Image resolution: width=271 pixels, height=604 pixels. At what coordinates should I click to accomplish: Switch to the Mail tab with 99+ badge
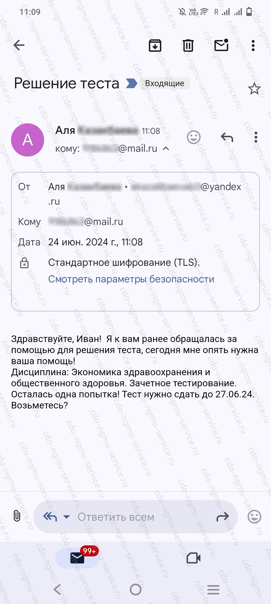(x=77, y=558)
